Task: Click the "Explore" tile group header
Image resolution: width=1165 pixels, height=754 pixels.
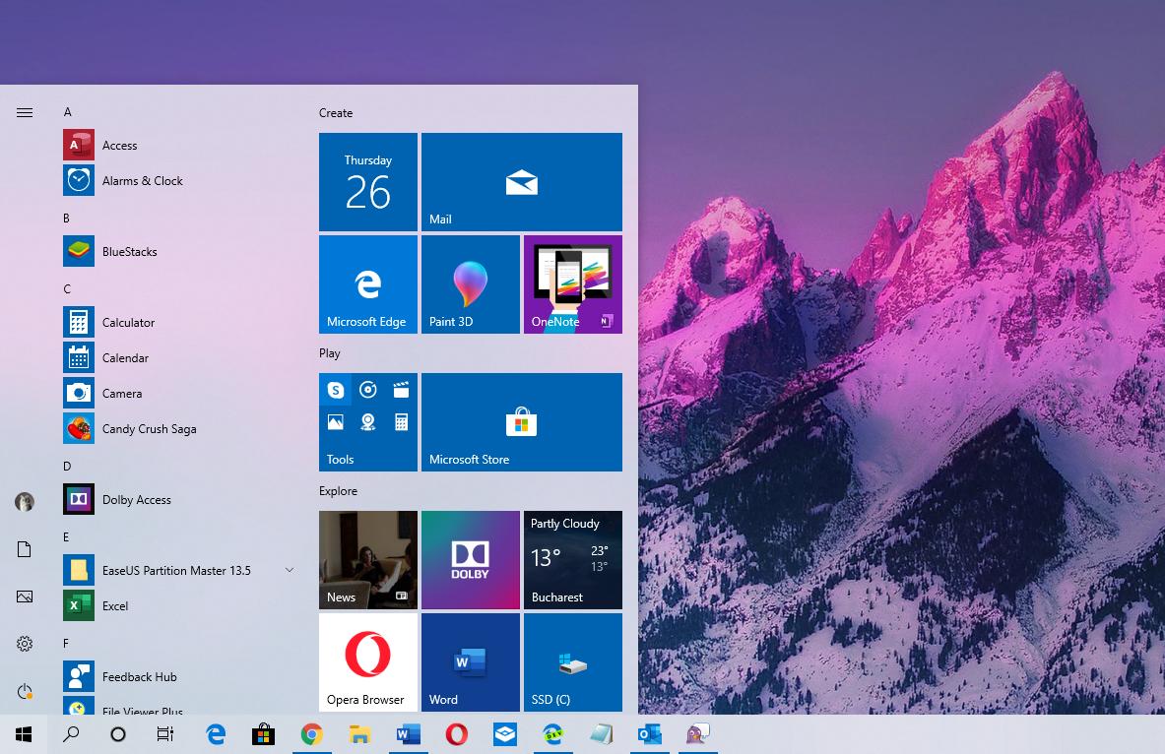Action: (338, 491)
